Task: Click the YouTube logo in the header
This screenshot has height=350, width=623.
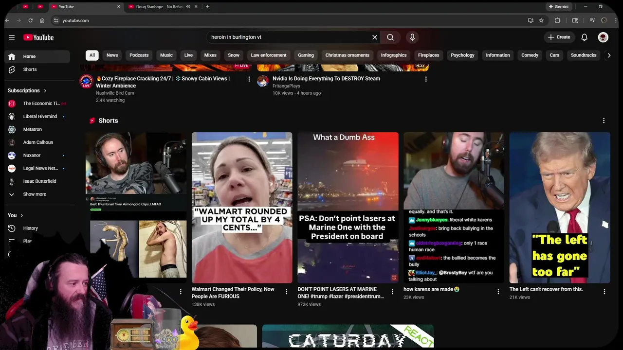Action: [x=38, y=37]
